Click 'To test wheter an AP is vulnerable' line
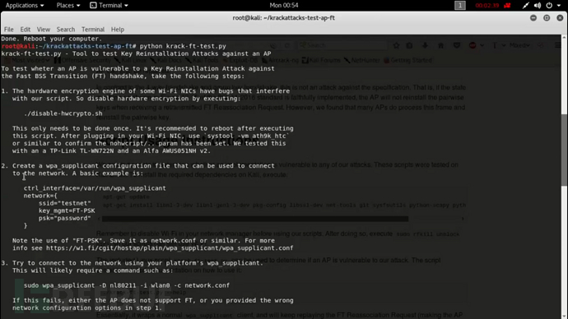 pyautogui.click(x=137, y=69)
